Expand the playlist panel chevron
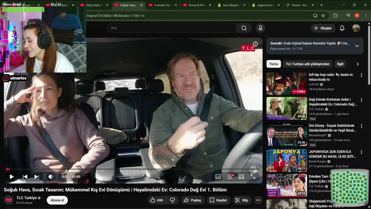 pos(357,46)
